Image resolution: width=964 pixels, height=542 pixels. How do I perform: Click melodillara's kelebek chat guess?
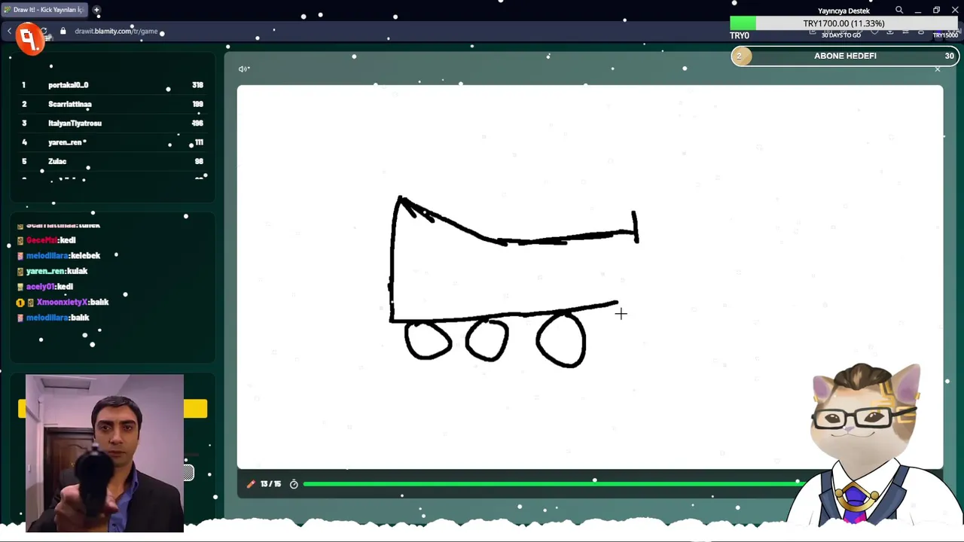63,256
